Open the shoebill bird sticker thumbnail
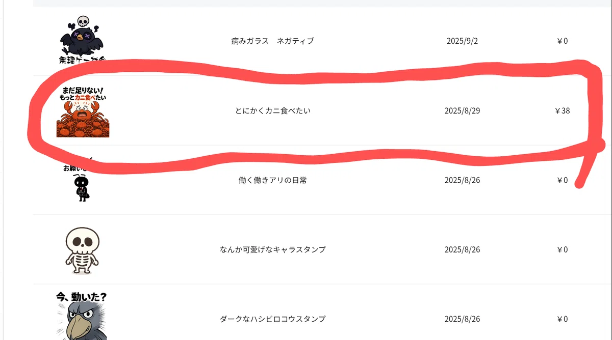The width and height of the screenshot is (612, 340). coord(82,316)
